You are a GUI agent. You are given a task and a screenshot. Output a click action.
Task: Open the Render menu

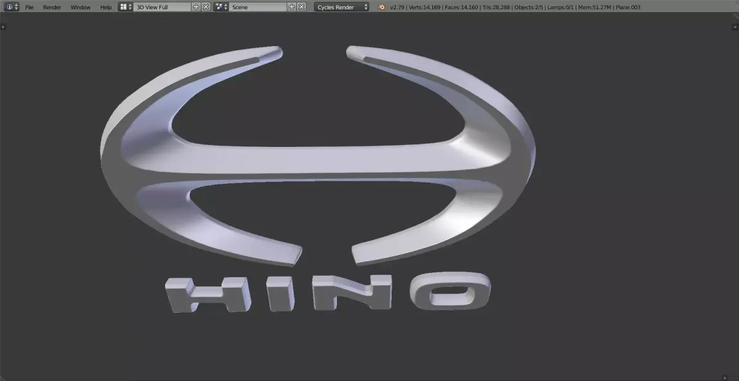pyautogui.click(x=52, y=7)
